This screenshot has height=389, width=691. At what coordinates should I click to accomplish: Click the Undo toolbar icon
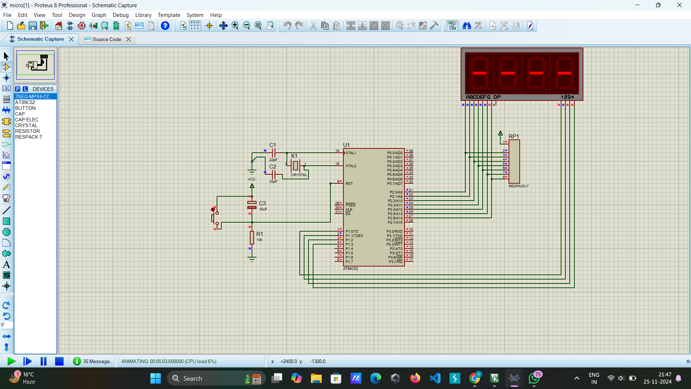(x=287, y=26)
